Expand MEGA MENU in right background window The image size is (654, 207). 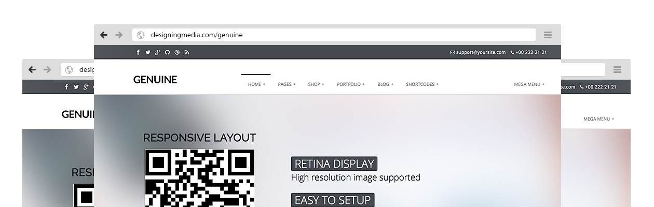tap(599, 119)
